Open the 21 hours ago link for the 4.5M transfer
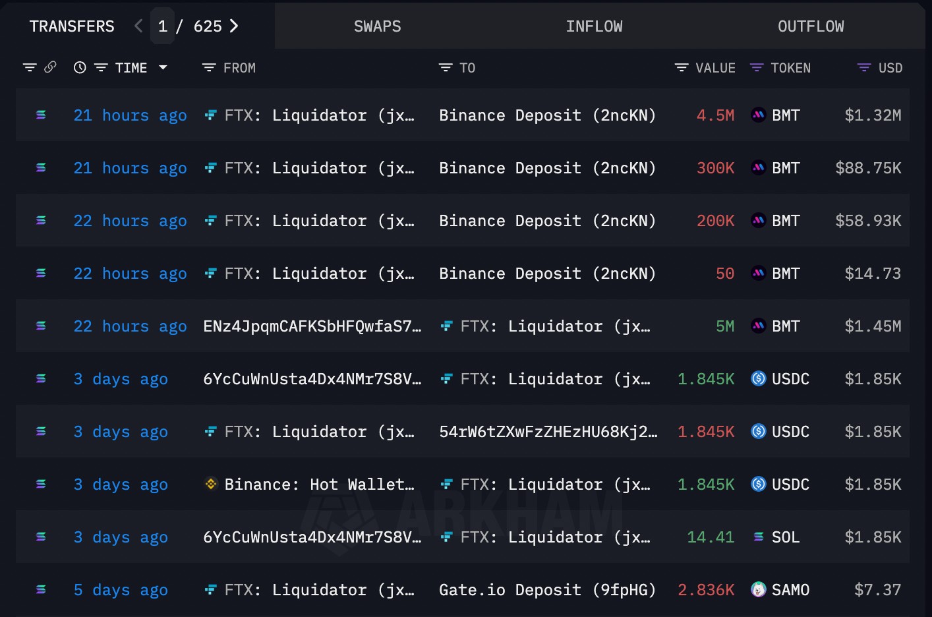Image resolution: width=932 pixels, height=617 pixels. click(131, 115)
